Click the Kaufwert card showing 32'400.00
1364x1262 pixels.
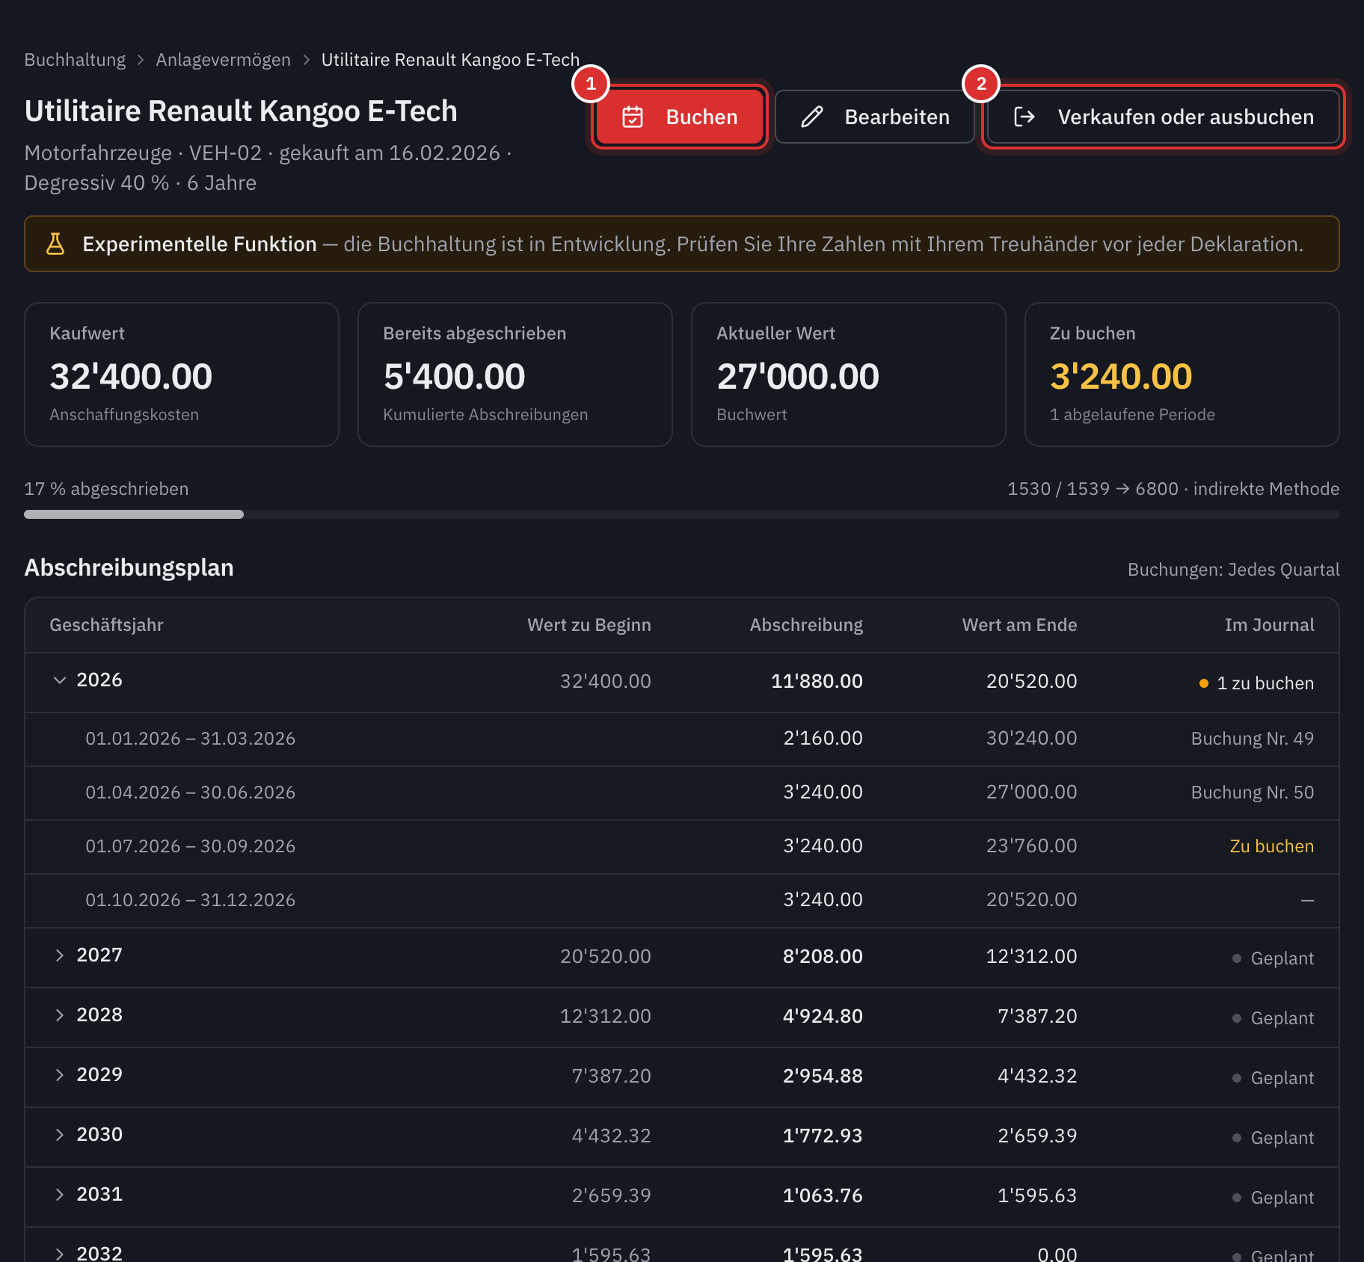(x=182, y=375)
